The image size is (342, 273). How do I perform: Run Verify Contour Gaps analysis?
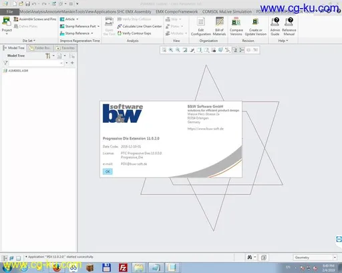tap(134, 33)
